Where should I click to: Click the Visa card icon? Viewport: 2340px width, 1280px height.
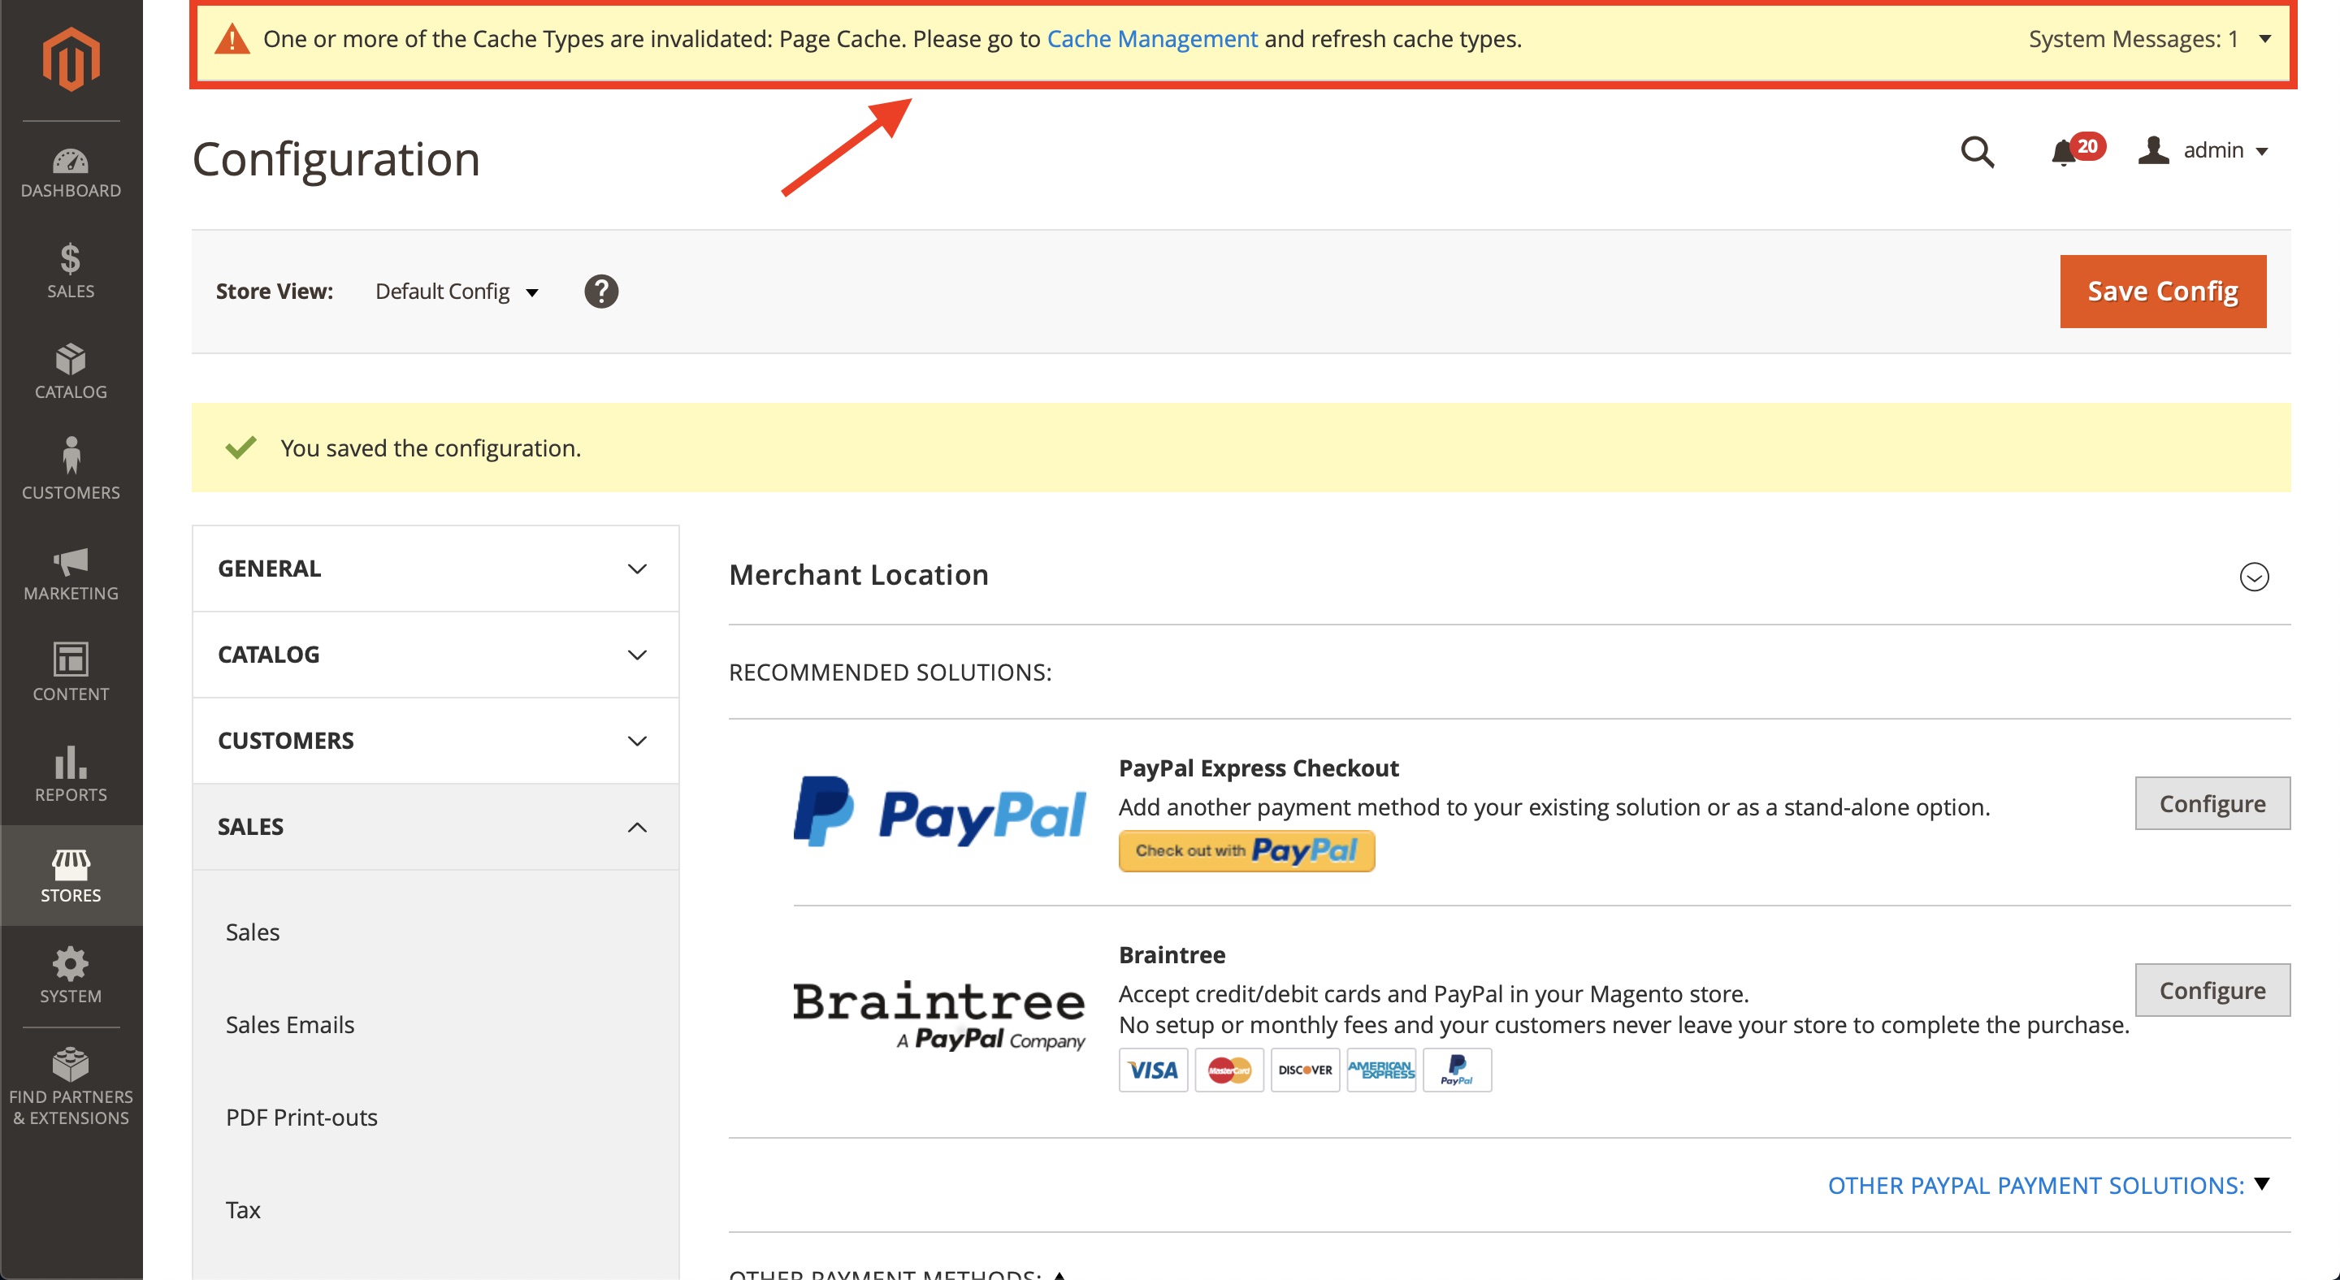(x=1153, y=1070)
